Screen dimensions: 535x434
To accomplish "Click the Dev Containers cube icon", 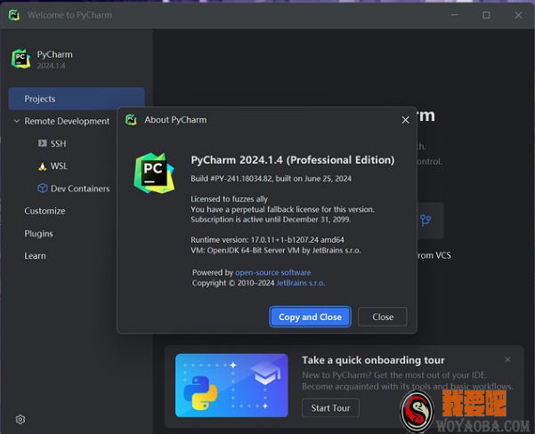I will tap(42, 189).
